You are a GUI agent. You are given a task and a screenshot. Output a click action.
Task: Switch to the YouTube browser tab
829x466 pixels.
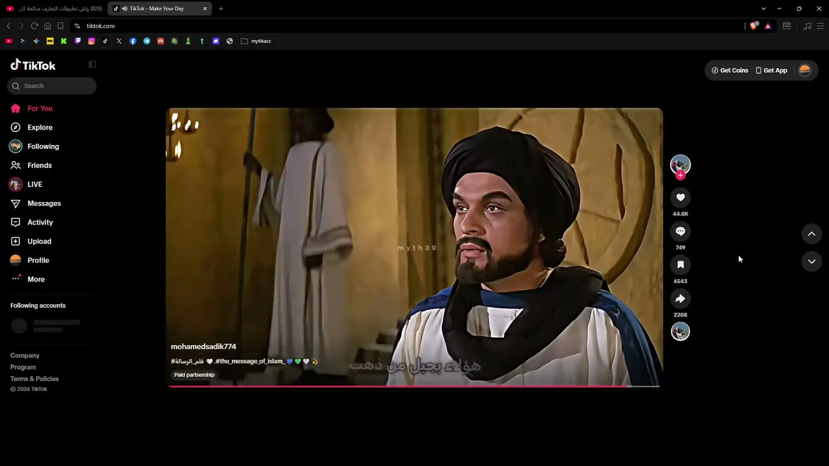[x=54, y=8]
